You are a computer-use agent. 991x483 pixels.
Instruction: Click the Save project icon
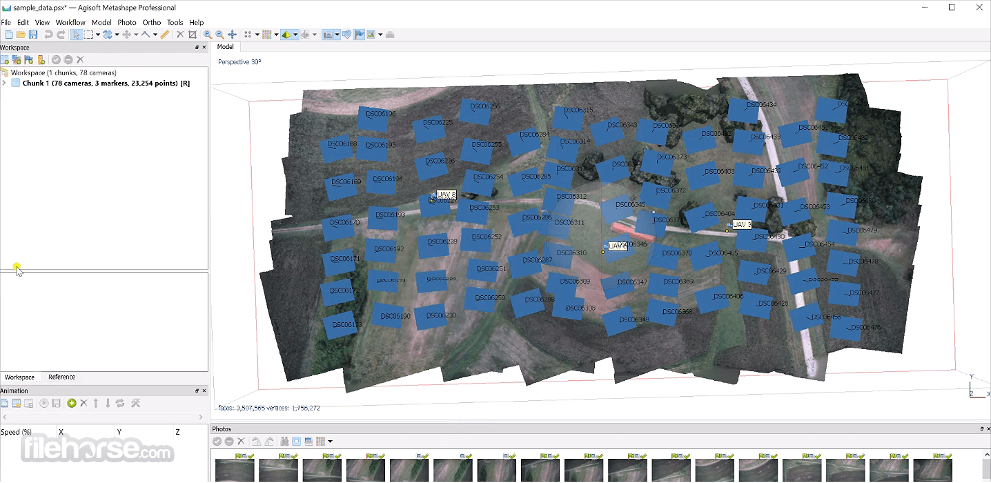[x=32, y=34]
